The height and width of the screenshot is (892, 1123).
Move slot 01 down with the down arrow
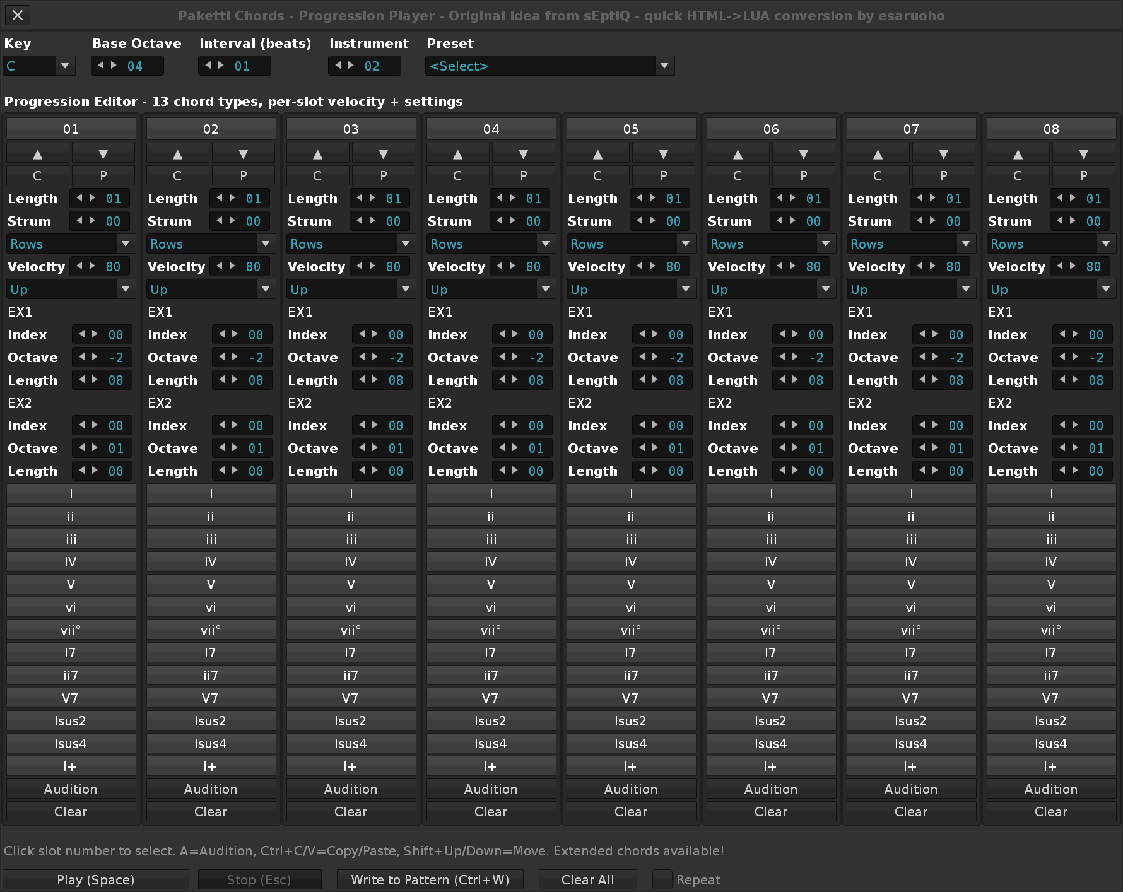click(x=103, y=153)
